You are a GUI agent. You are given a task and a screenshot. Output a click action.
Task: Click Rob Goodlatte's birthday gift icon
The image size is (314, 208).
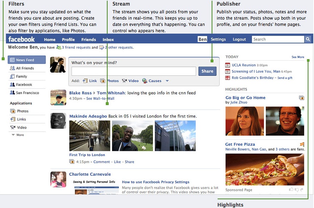click(228, 78)
